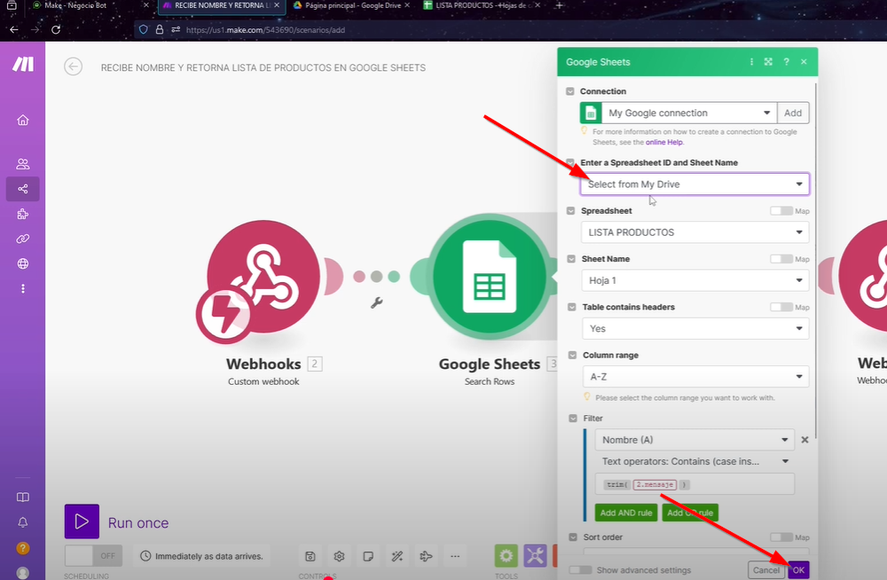
Task: Open the My Google connection dropdown
Action: coord(688,113)
